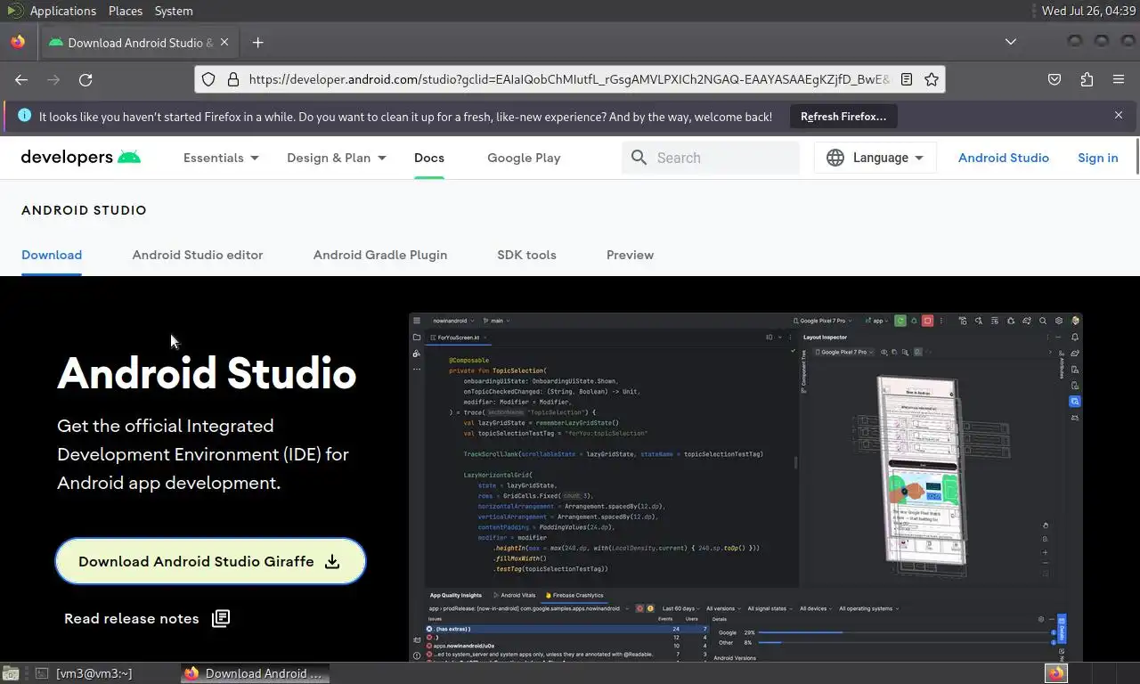Click the Android Studio IDE screenshot image

click(x=745, y=487)
